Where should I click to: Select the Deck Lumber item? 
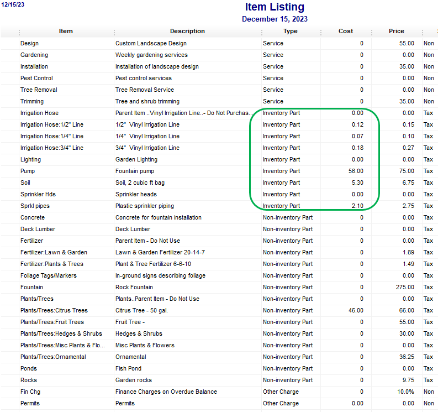38,229
